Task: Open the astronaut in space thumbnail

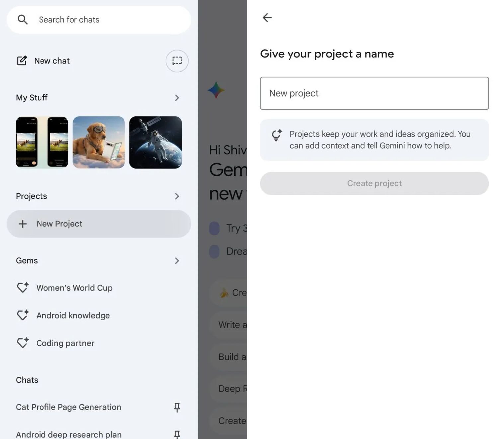Action: pyautogui.click(x=155, y=142)
